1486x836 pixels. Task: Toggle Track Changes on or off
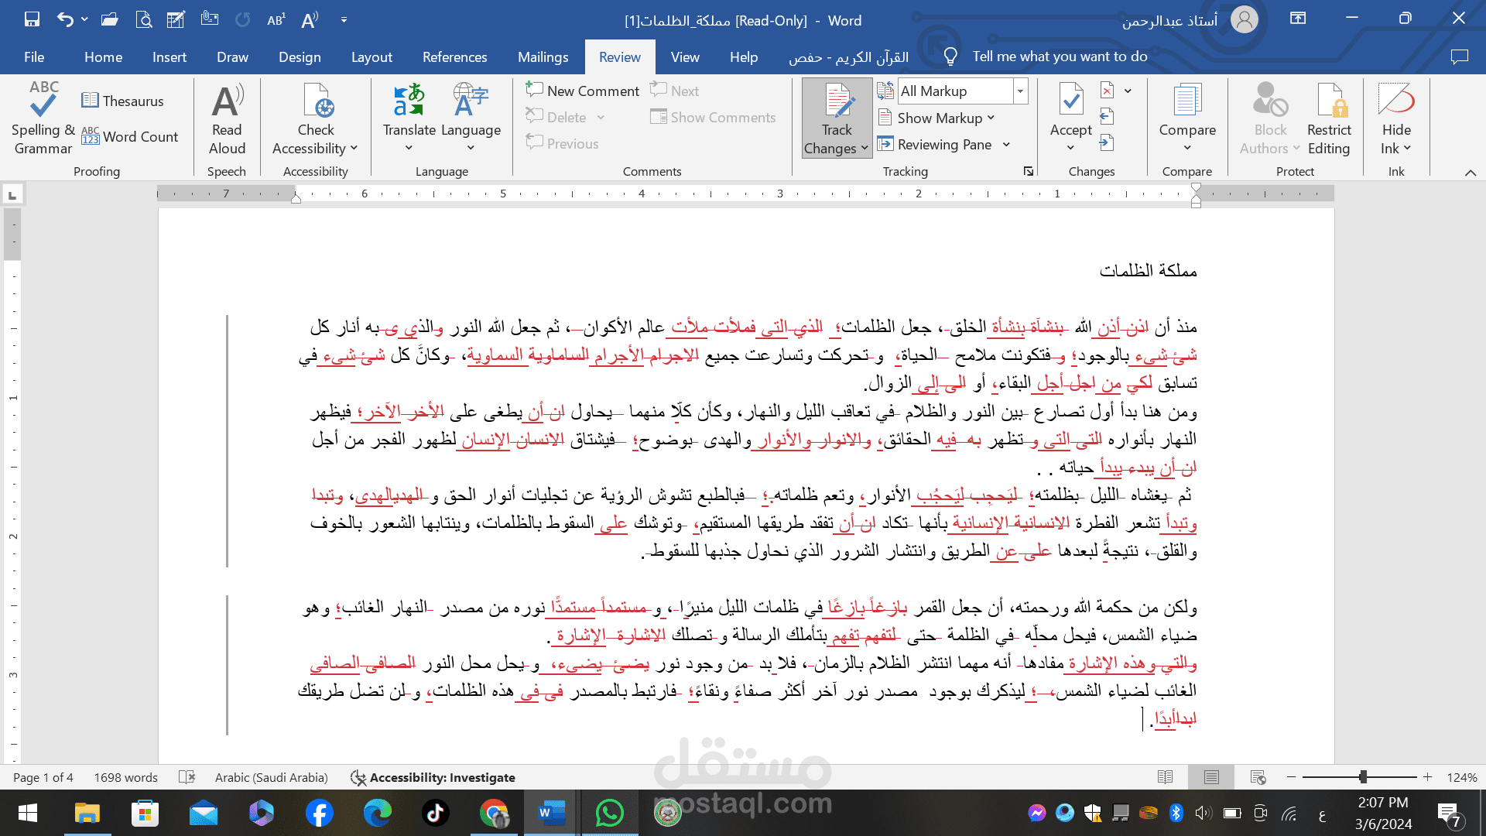point(837,104)
